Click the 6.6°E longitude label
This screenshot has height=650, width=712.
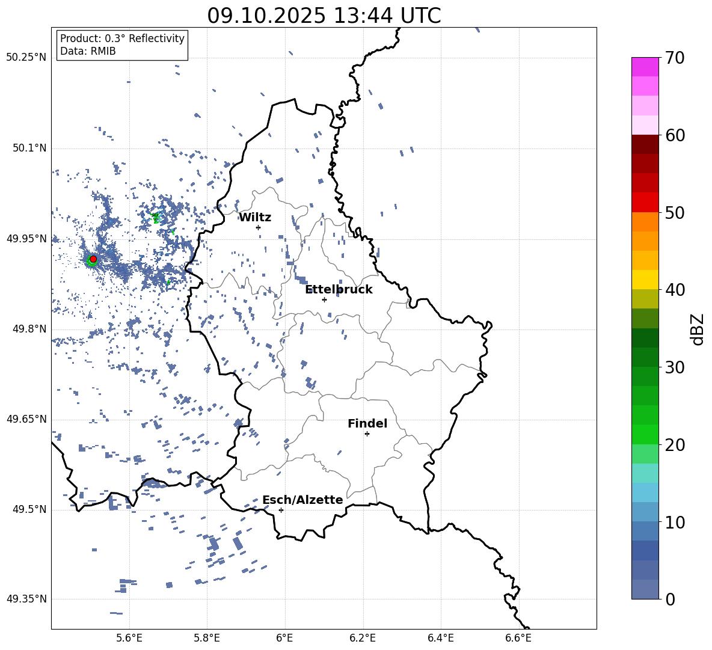518,638
